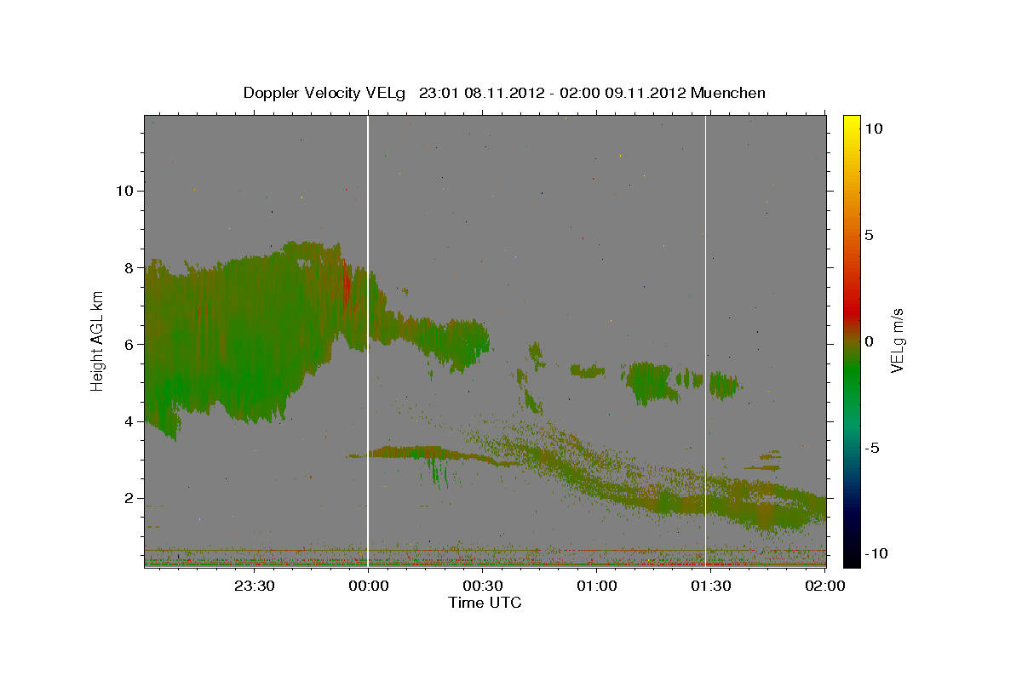Click the height tick label '2'
The width and height of the screenshot is (1022, 681).
click(x=128, y=498)
